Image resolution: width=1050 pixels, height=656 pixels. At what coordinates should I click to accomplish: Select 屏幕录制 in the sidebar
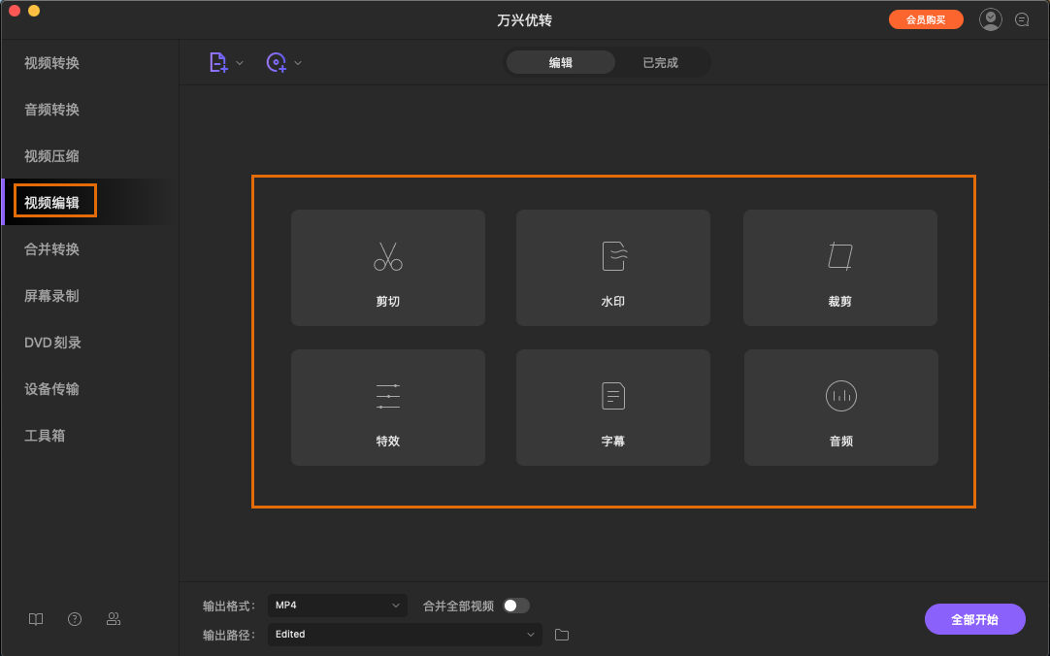pyautogui.click(x=50, y=295)
